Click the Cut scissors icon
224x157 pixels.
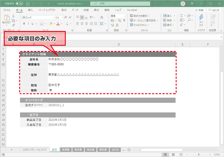(x=13, y=16)
